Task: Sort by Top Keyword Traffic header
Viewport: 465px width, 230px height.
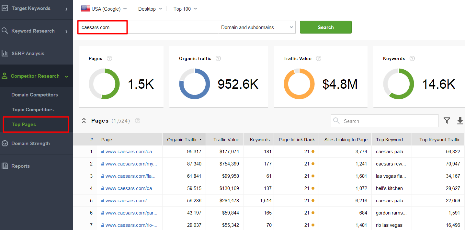Action: (438, 140)
